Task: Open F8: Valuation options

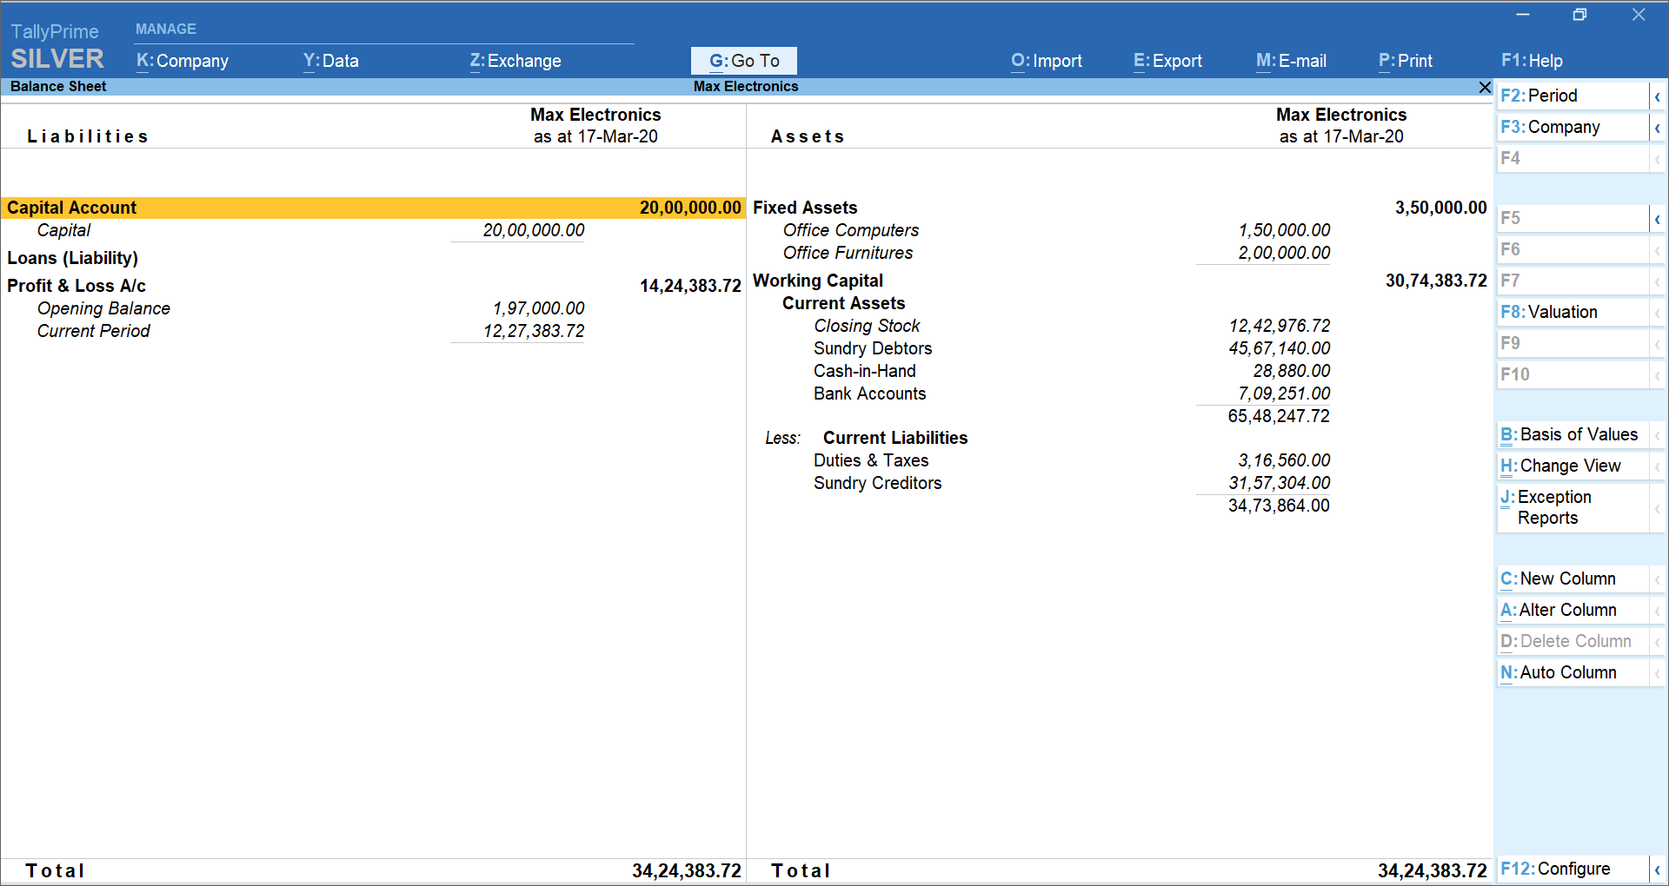Action: (x=1573, y=312)
